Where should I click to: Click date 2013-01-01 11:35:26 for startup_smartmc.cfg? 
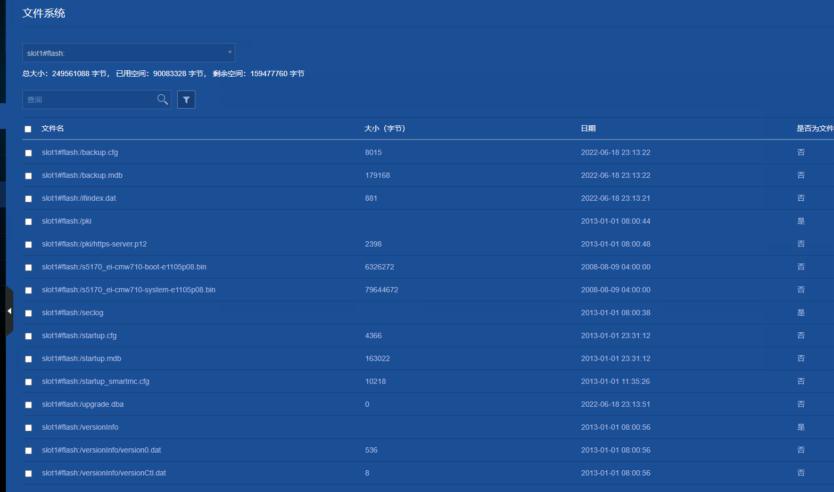(x=616, y=381)
